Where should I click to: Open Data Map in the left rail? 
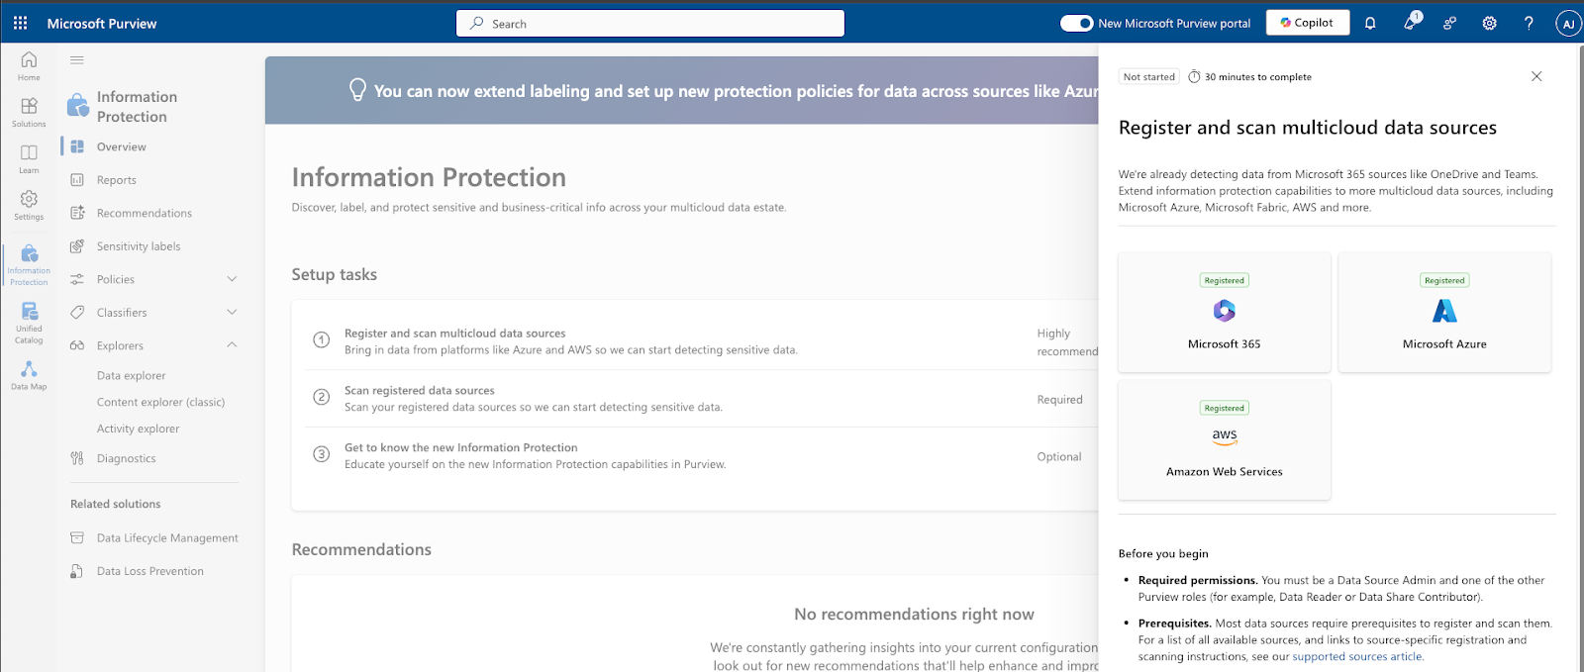point(29,375)
